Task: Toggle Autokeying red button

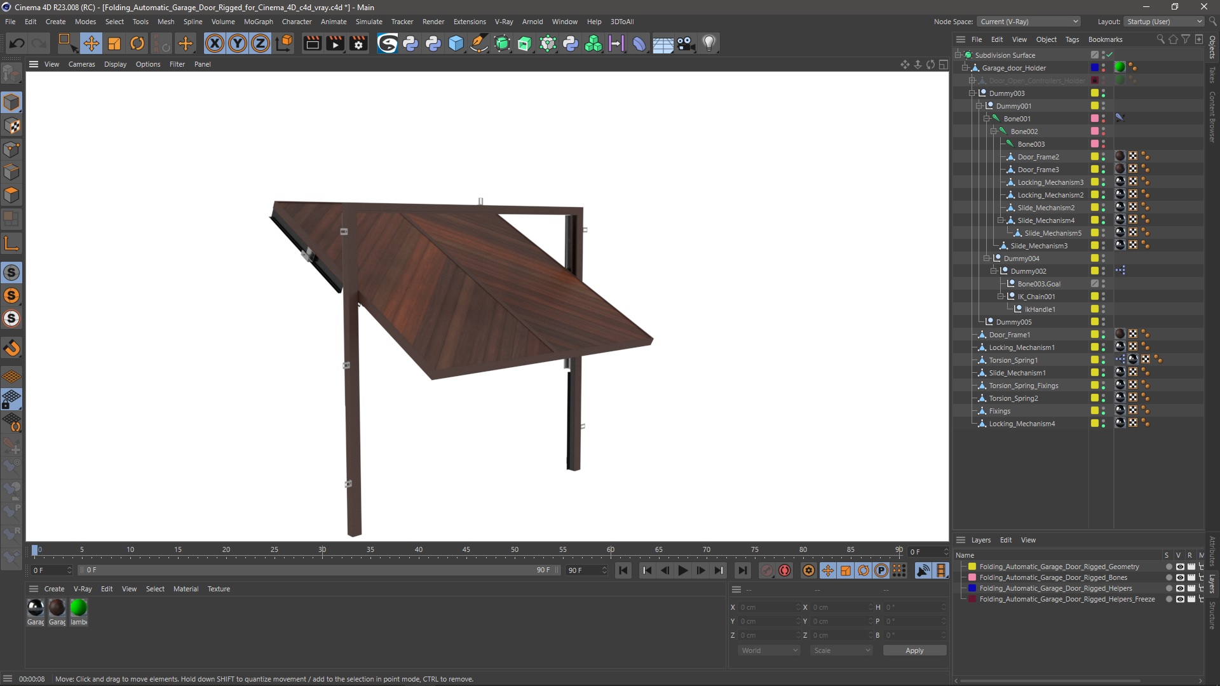Action: [785, 570]
